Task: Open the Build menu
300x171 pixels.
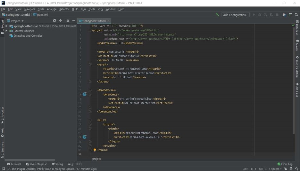Action: tap(75, 9)
